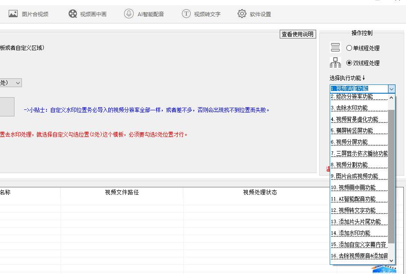Viewport: 406px width, 274px height.
Task: Click the 操作控制 group title
Action: (362, 33)
